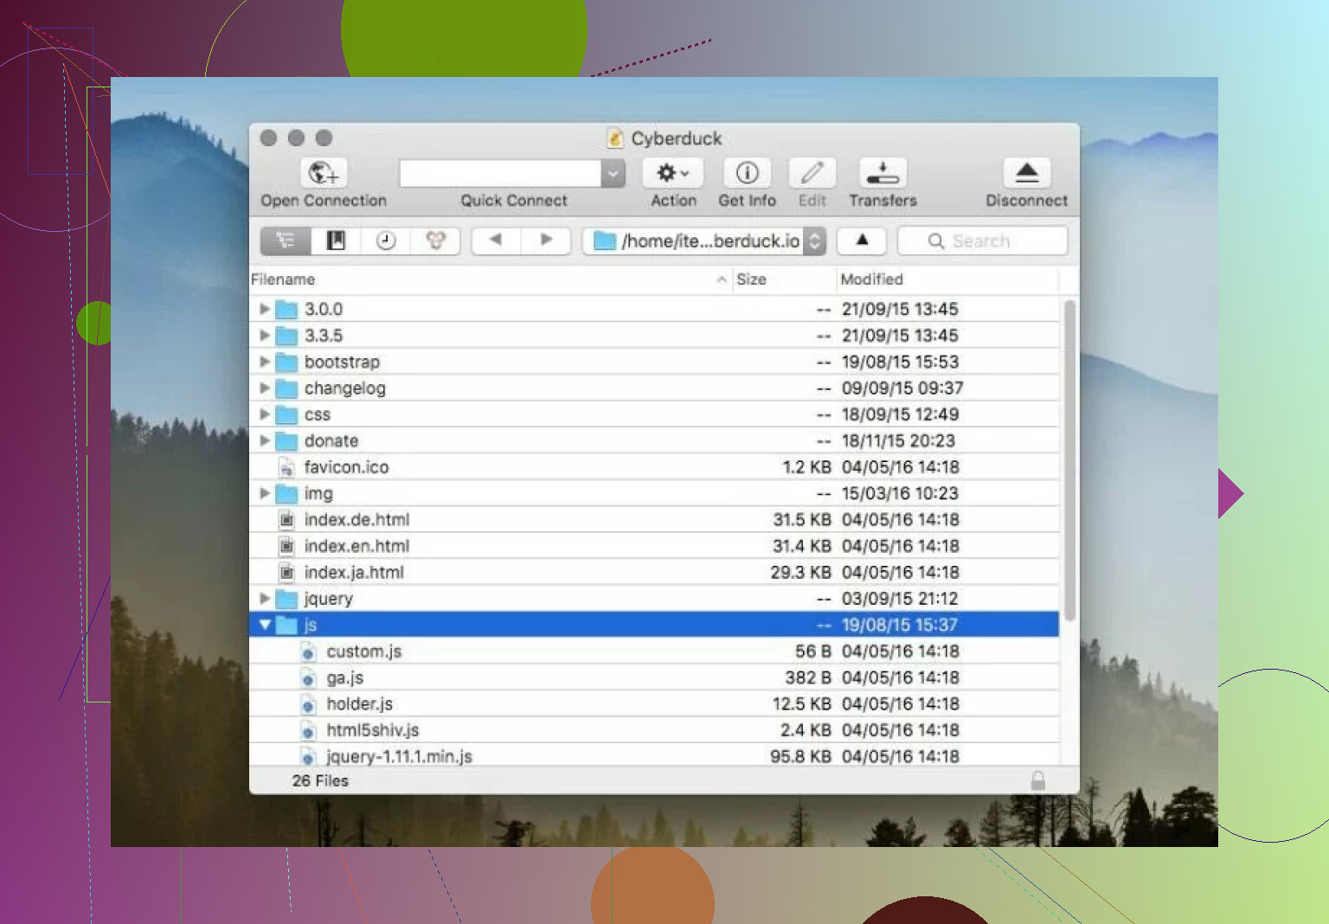Screen dimensions: 1329x924
Task: Switch to the Bonjour view
Action: pyautogui.click(x=435, y=241)
